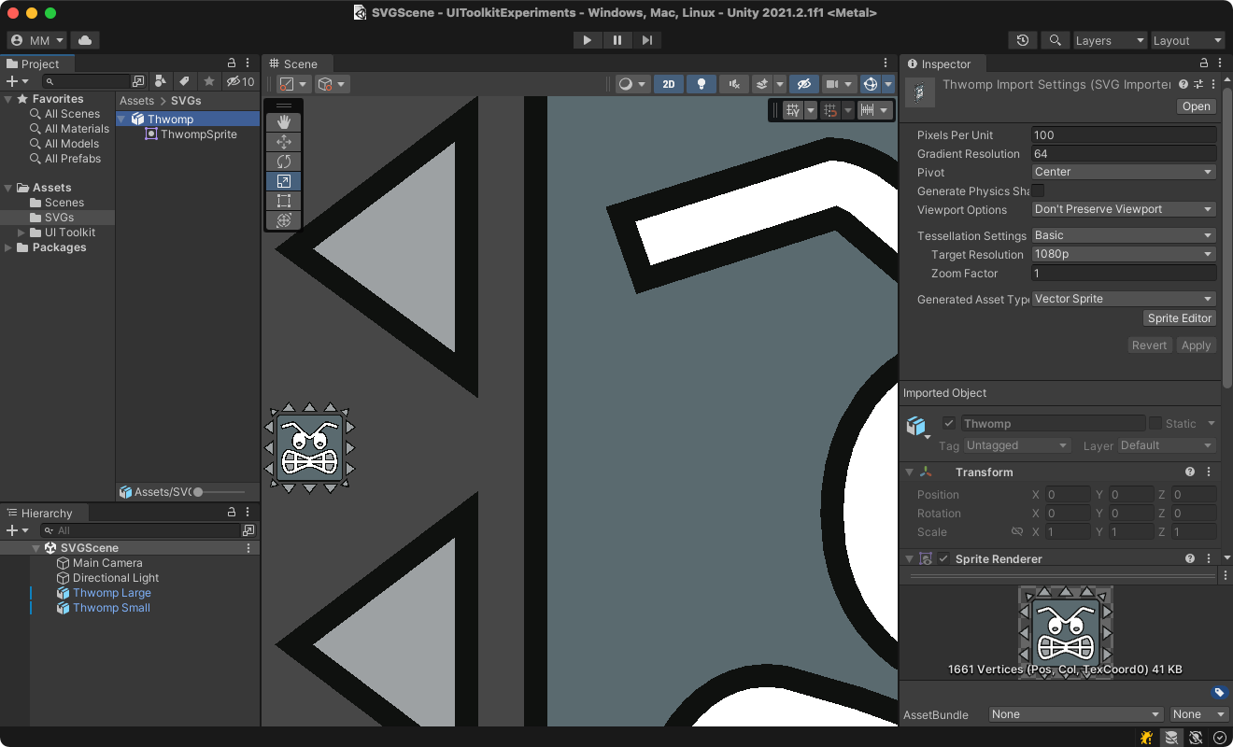Select the Rect tool

click(x=284, y=201)
